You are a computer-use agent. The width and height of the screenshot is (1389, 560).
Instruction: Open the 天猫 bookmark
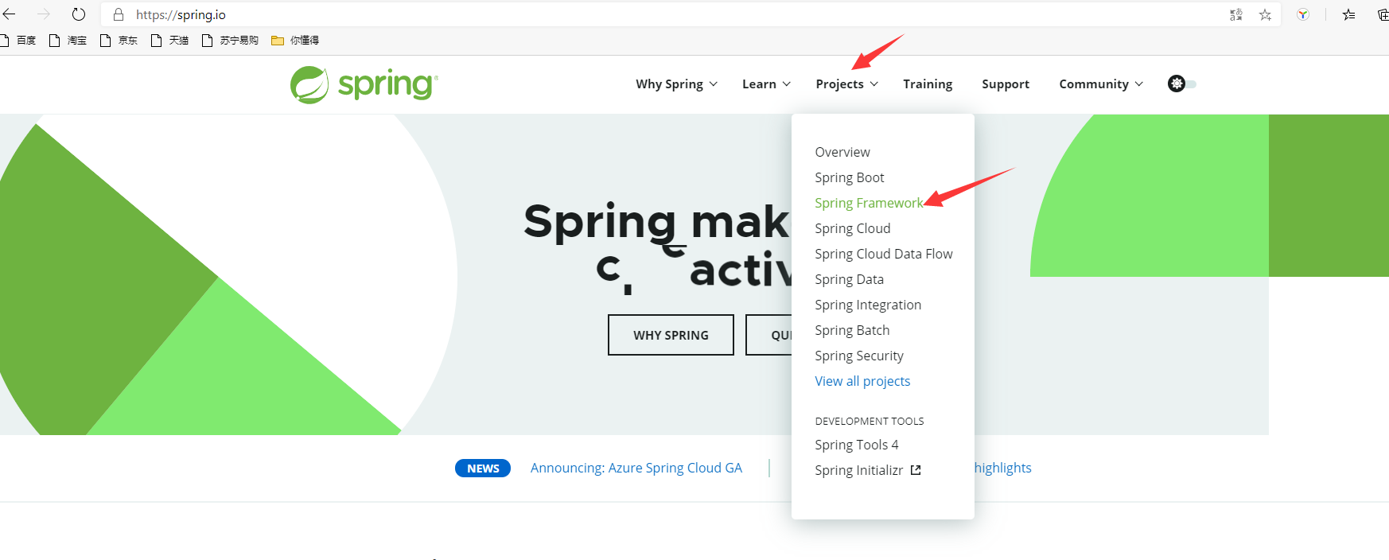[x=169, y=41]
